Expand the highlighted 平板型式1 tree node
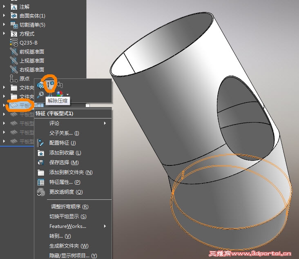This screenshot has height=259, width=299. (4, 105)
